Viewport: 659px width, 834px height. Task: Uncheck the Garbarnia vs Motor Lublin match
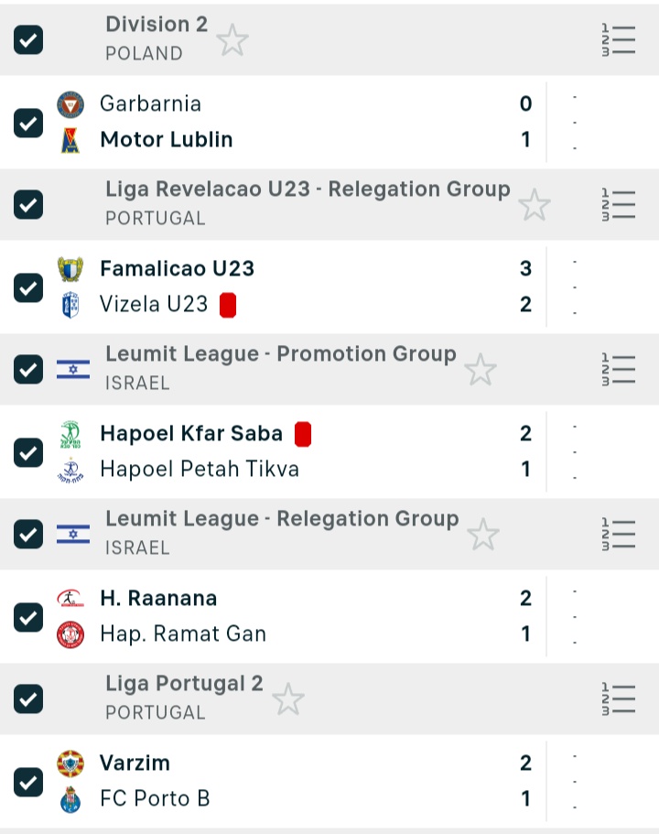pos(28,123)
